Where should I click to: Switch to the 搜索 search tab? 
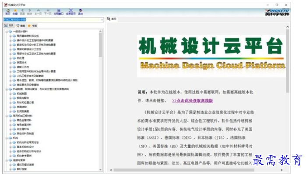[x=21, y=25]
